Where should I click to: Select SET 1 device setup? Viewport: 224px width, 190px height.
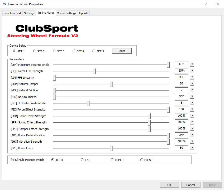19,51
